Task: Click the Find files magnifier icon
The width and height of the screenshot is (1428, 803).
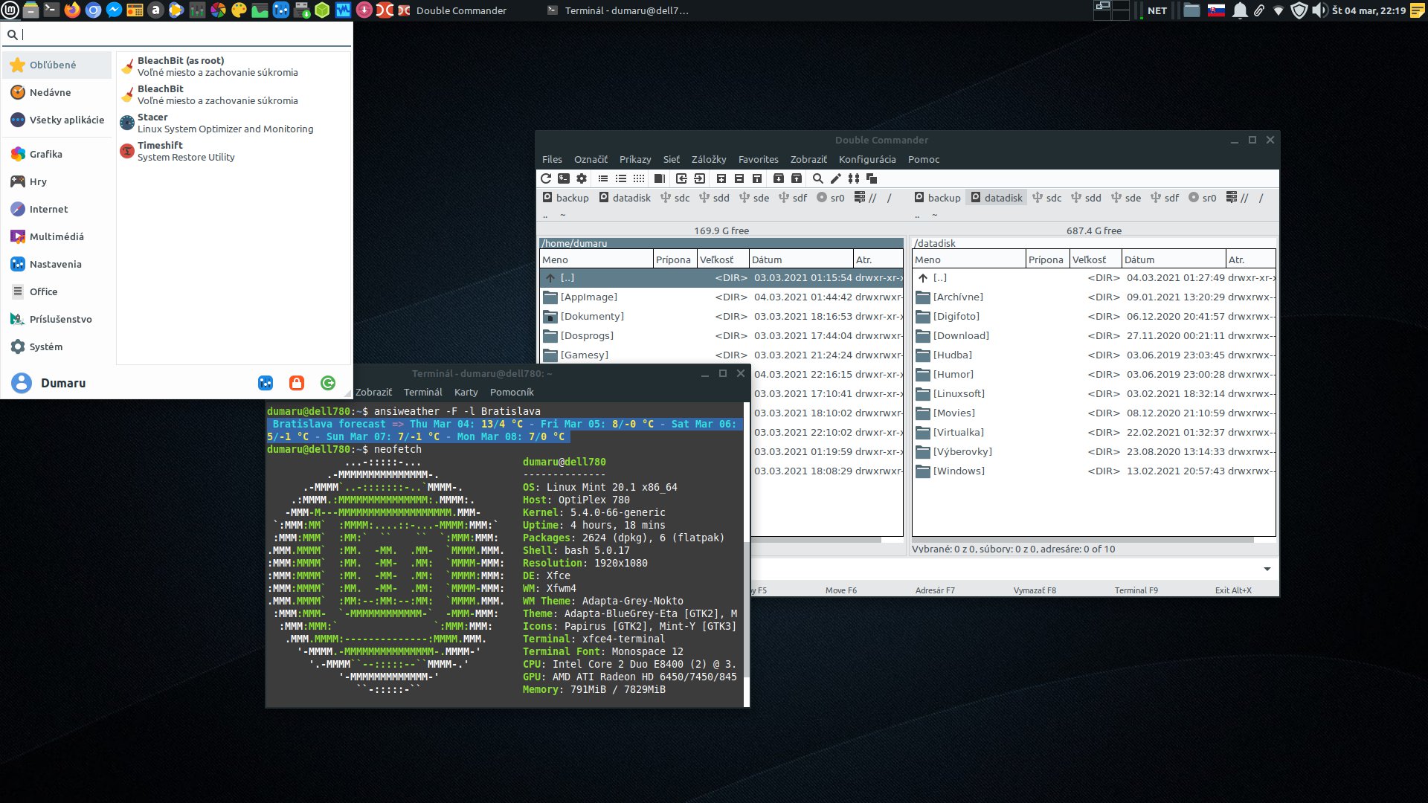Action: (x=817, y=178)
